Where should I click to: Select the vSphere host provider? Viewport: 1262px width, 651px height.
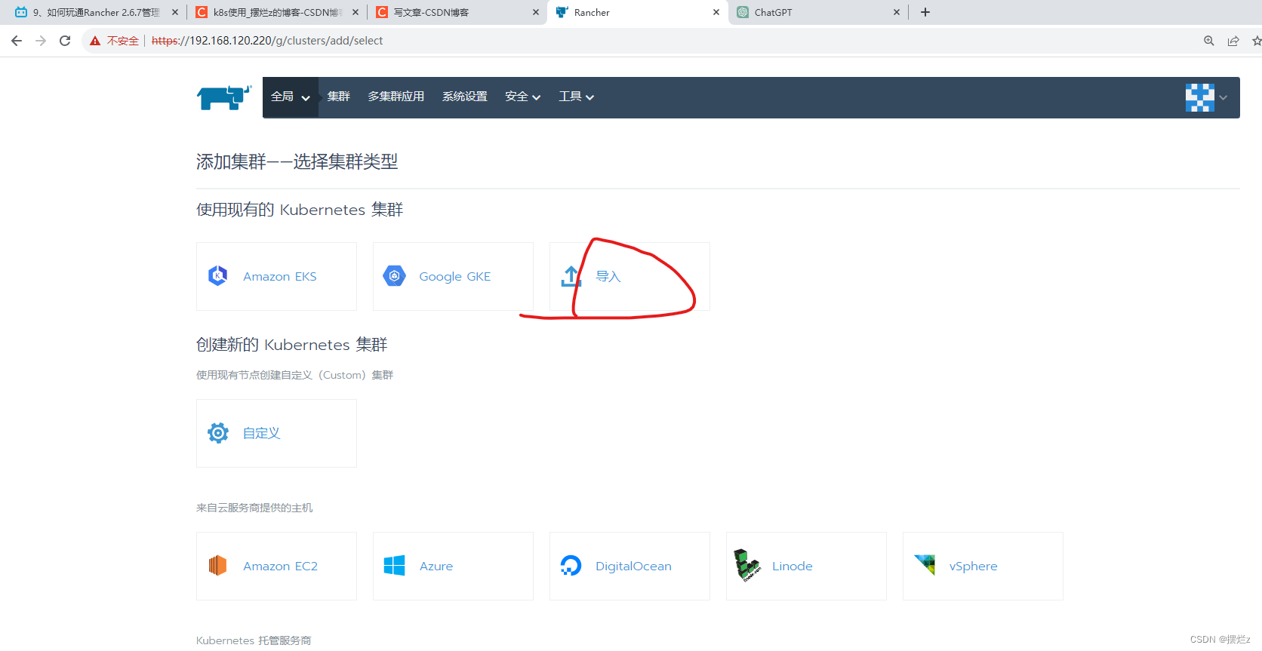click(x=983, y=566)
